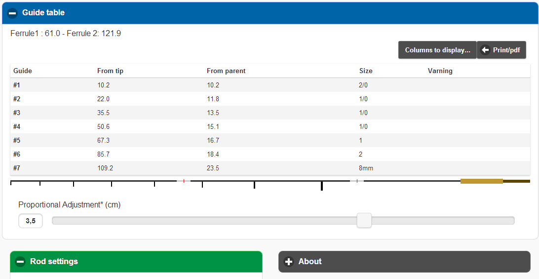
Task: Focus the Proportional Adjustment value field
Action: pyautogui.click(x=31, y=221)
